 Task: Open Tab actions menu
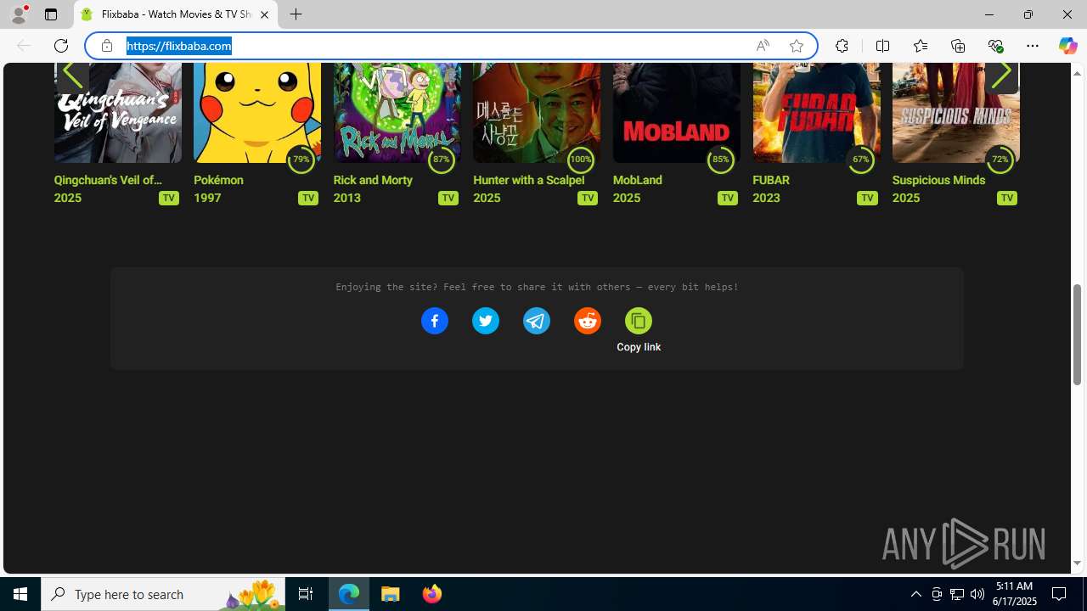tap(51, 14)
